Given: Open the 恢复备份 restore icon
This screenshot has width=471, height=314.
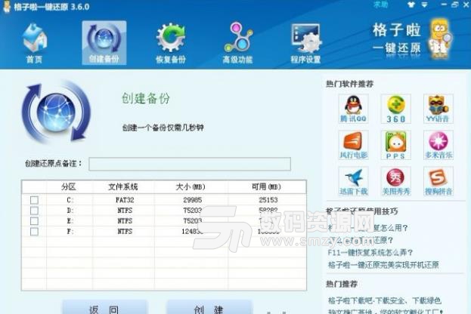Looking at the screenshot, I should pyautogui.click(x=171, y=44).
